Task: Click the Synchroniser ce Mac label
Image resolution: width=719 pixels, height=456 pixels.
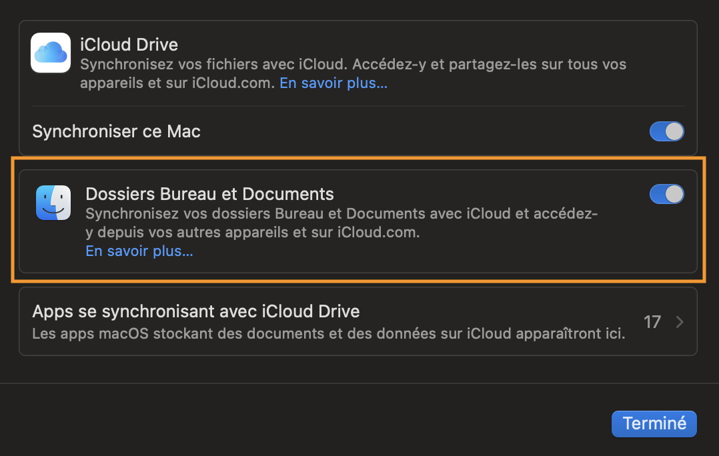Action: [x=116, y=131]
